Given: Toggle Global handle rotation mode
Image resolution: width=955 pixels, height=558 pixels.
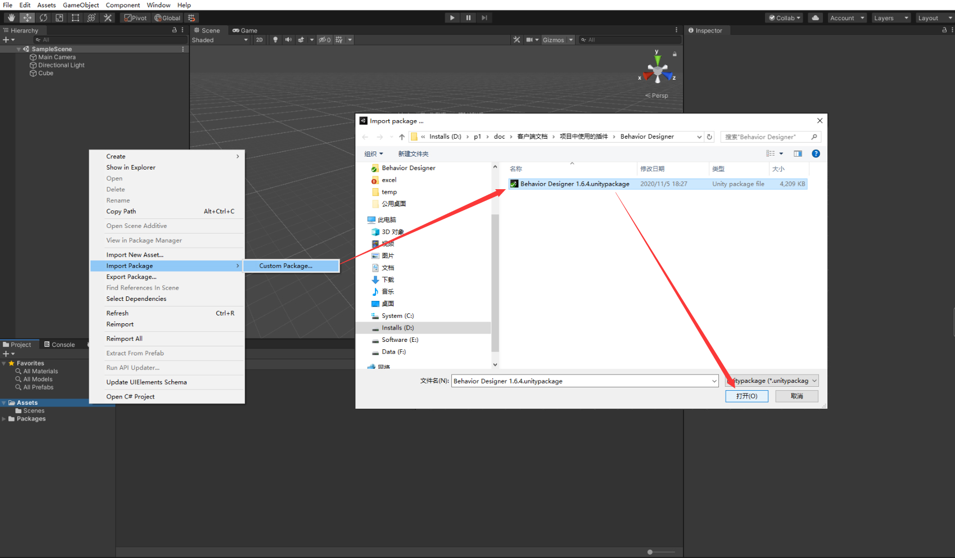Looking at the screenshot, I should [166, 17].
